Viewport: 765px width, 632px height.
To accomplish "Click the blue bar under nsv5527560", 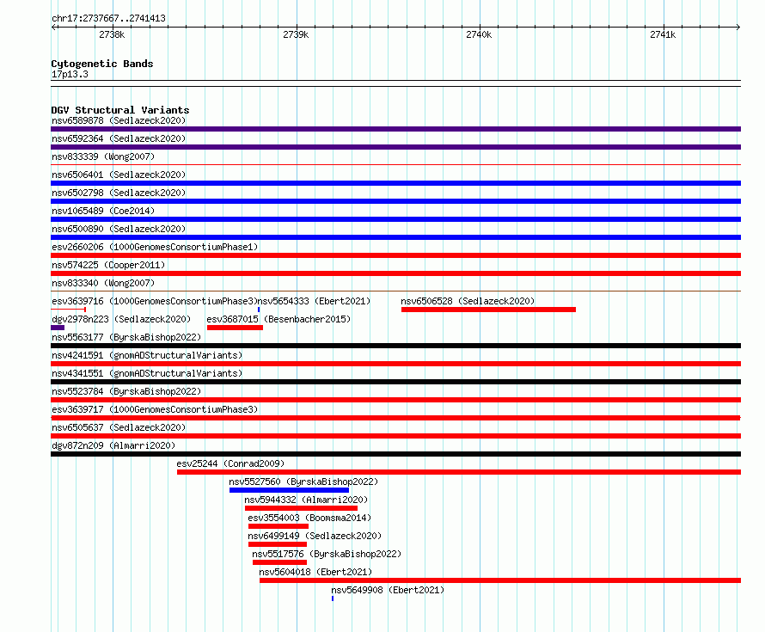I will tap(289, 490).
